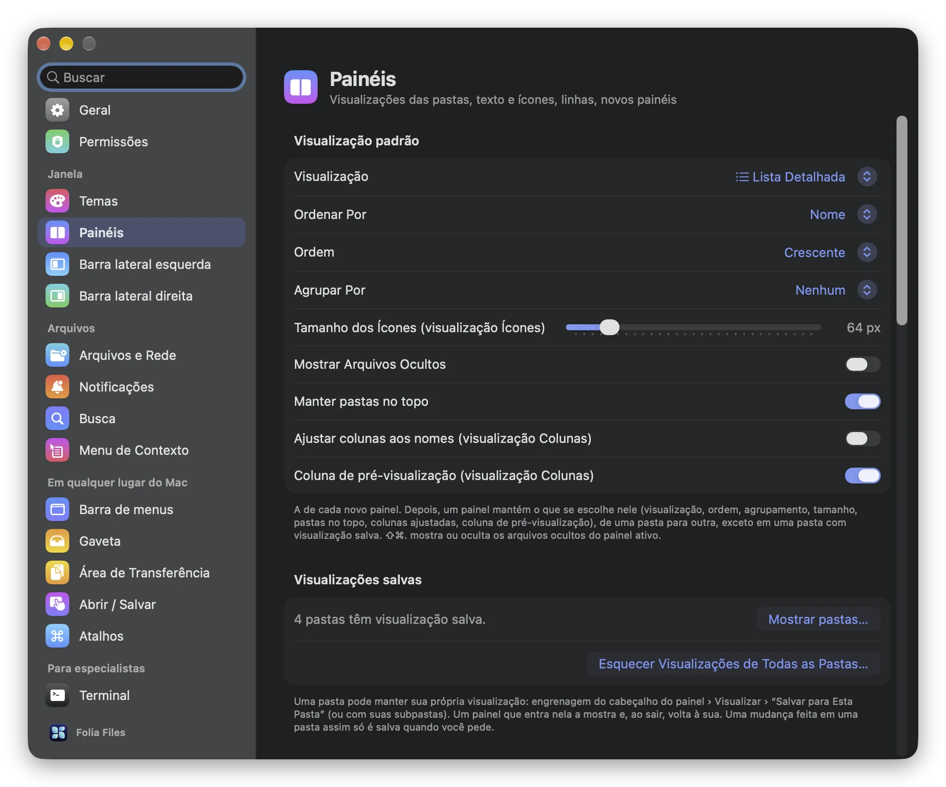This screenshot has width=946, height=787.
Task: Disable Manter pastas no topo switch
Action: point(862,401)
